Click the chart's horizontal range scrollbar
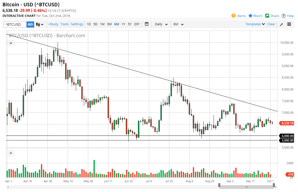Screen dimensions: 298x192 (x=246, y=187)
